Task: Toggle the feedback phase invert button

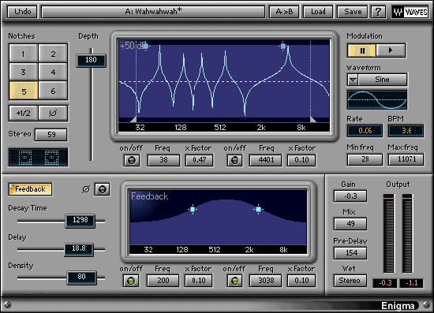Action: coord(102,189)
